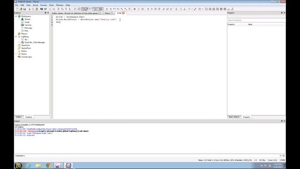Close the Output panel

[x=285, y=121]
